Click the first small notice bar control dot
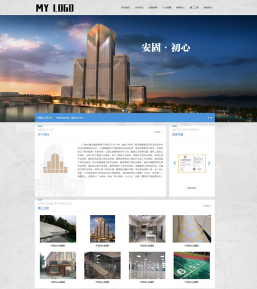This screenshot has width=257, height=289. coord(209,118)
